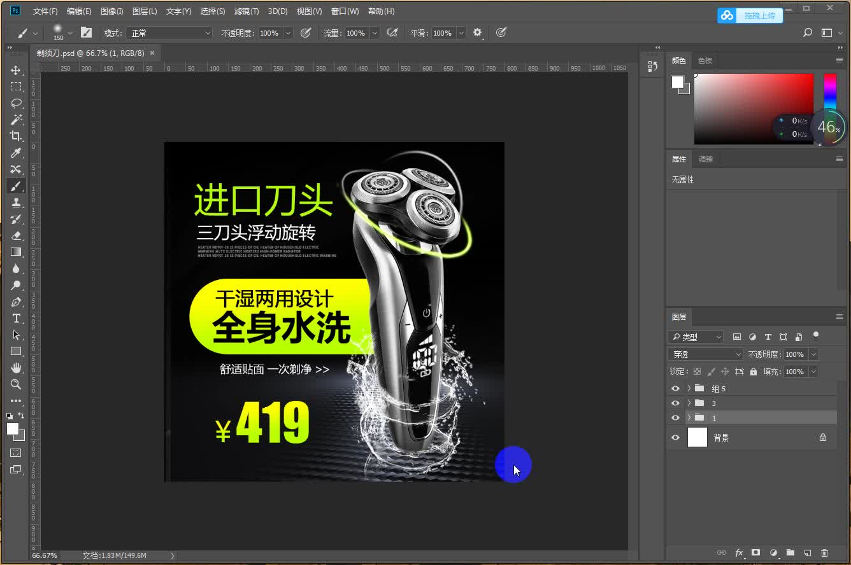
Task: Open layer 填充 fill dropdown arrow
Action: tap(814, 372)
